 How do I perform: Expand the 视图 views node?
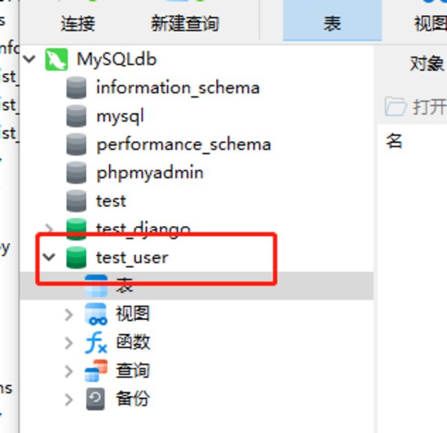pyautogui.click(x=69, y=315)
